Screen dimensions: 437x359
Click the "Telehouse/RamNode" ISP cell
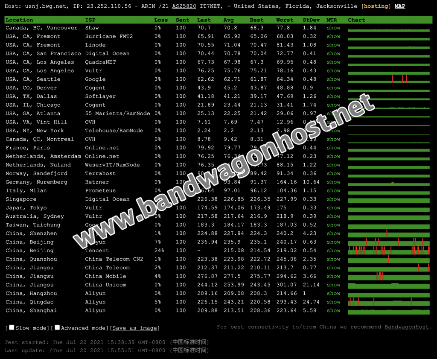click(114, 131)
